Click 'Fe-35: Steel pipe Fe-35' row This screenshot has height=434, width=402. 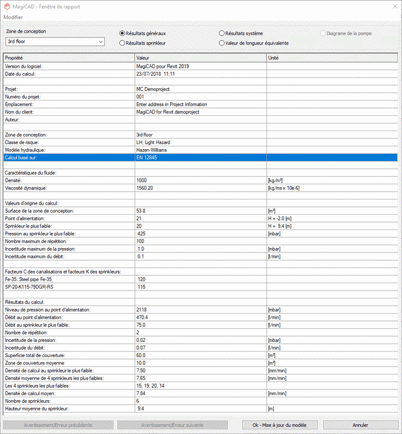click(x=200, y=279)
